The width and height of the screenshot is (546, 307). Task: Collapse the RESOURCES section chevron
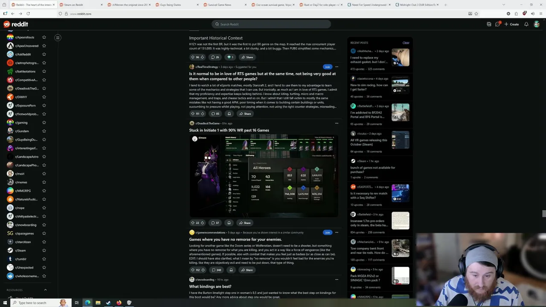[45, 290]
